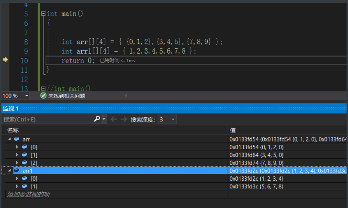Click line number 8 in the gutter
Viewport: 348px width, 208px height.
click(26, 42)
